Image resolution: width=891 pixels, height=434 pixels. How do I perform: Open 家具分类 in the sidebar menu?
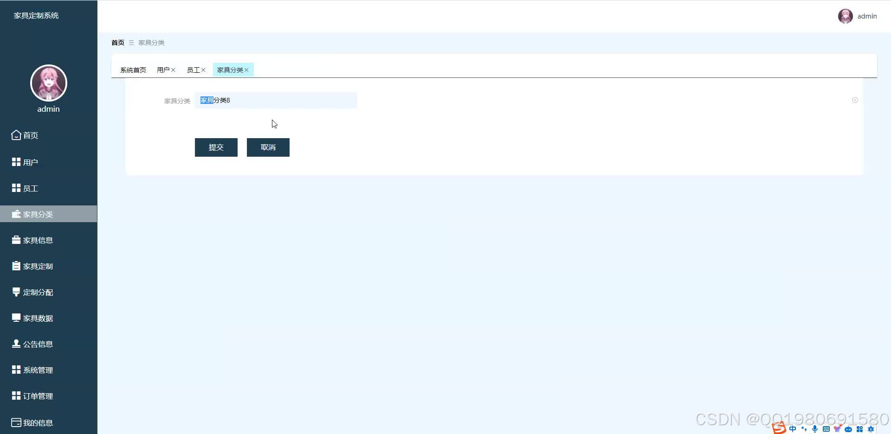click(49, 214)
